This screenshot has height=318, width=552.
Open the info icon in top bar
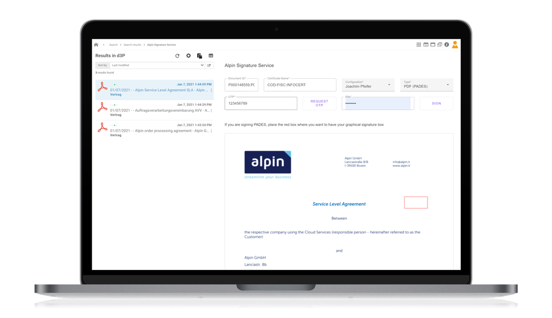(x=447, y=44)
